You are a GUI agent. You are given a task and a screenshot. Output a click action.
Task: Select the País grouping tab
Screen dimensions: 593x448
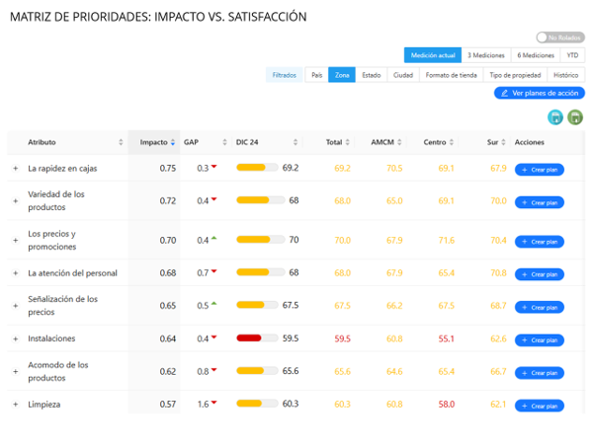[316, 75]
